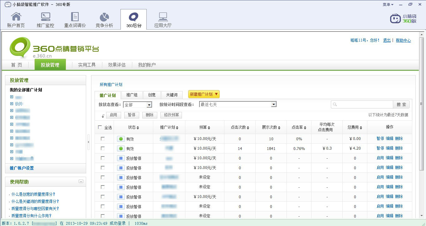Click 删除 in the ¥4.20 total cost row
The width and height of the screenshot is (426, 226).
399,148
